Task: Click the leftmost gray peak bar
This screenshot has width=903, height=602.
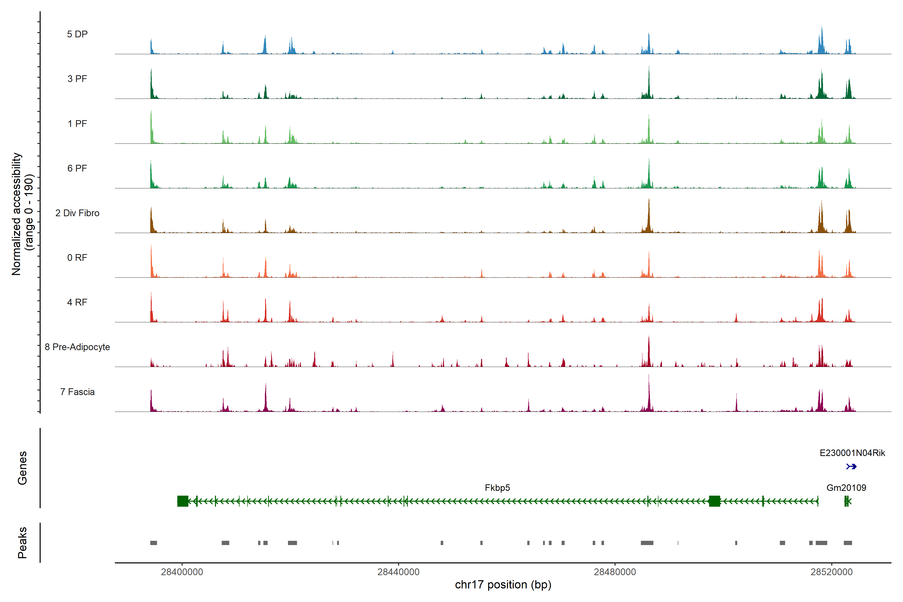Action: point(154,543)
